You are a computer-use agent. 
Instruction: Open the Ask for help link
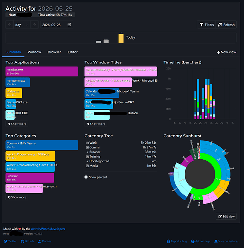[x=200, y=241]
